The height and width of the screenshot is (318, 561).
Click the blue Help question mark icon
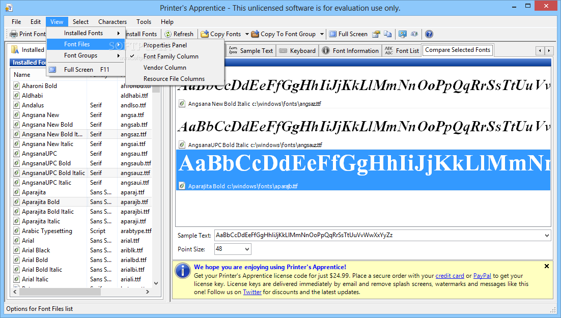coord(429,34)
